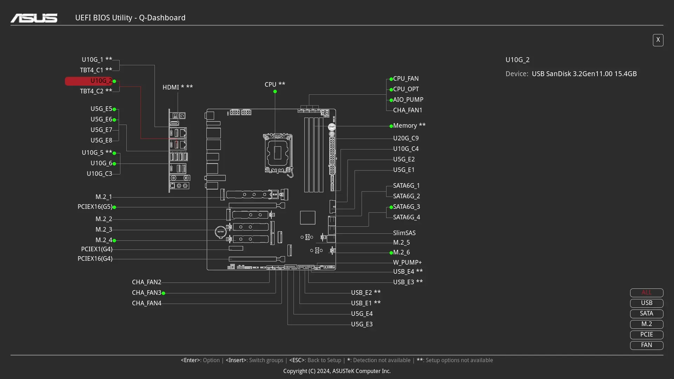Screen dimensions: 674x379
Task: Toggle the USB device category filter
Action: click(x=646, y=303)
